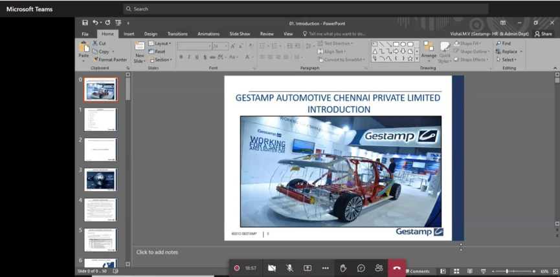Open the Layout dropdown

(160, 43)
